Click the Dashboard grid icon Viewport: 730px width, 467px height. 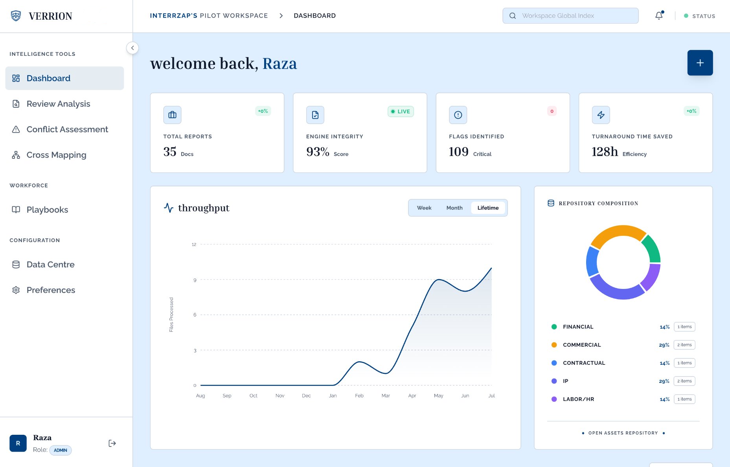16,78
